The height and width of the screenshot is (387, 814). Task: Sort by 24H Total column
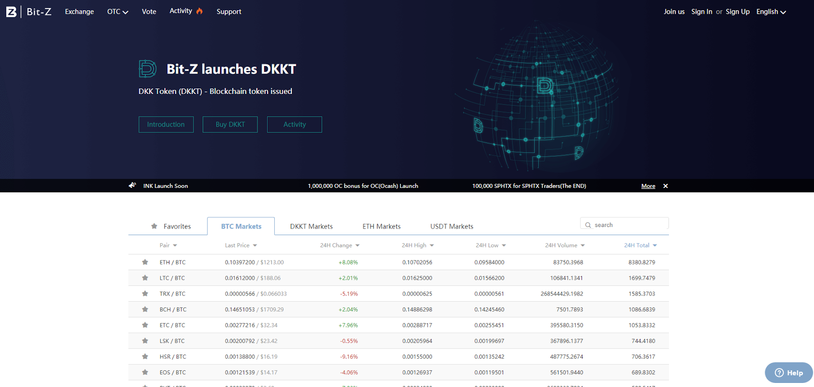point(641,245)
